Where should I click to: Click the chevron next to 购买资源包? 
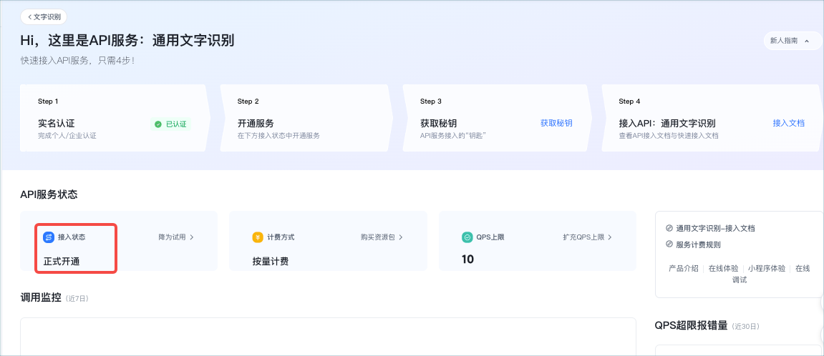pos(400,237)
